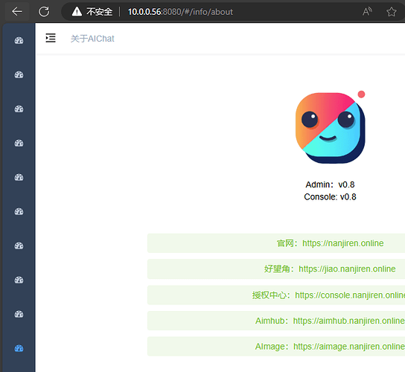Viewport: 405px width, 372px height.
Task: Go back using the browser back arrow
Action: click(x=17, y=12)
